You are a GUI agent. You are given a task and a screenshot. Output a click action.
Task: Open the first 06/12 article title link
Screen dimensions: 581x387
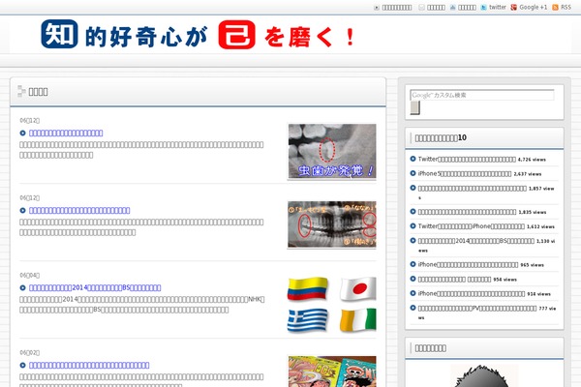(x=66, y=133)
